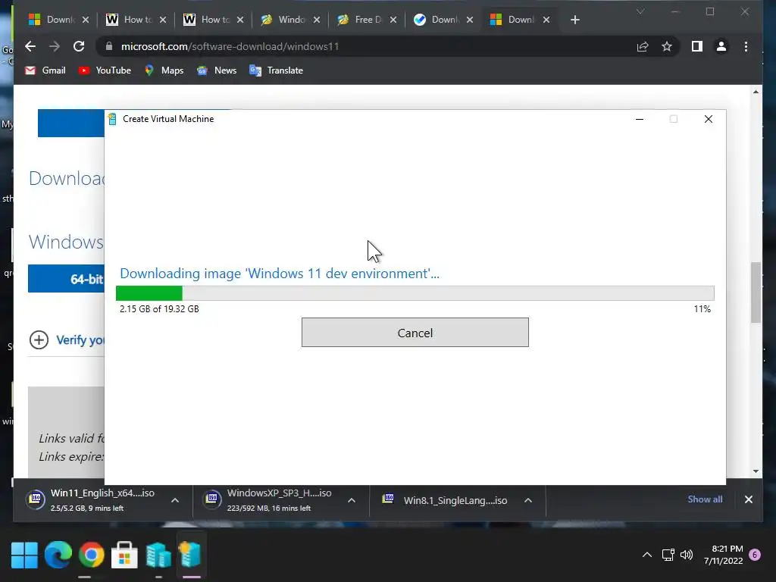Expand options for Win11_English_x64 download
This screenshot has width=776, height=582.
click(175, 500)
